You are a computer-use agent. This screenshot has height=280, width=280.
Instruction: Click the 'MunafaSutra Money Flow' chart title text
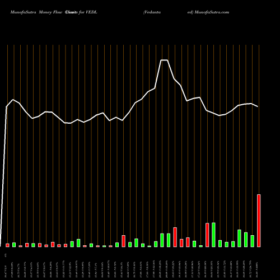36,12
